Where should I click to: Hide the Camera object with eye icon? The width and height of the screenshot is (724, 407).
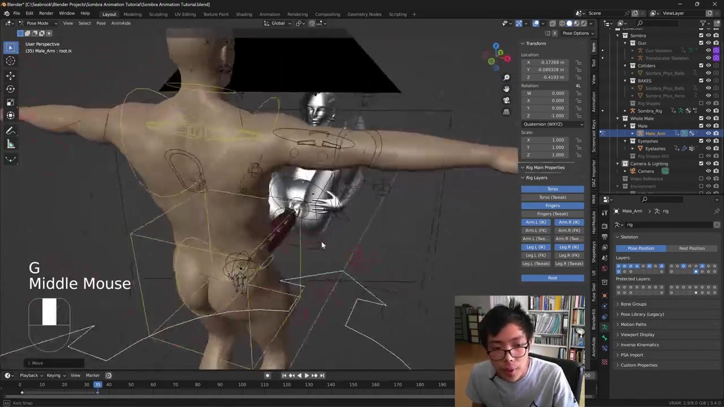pos(708,171)
